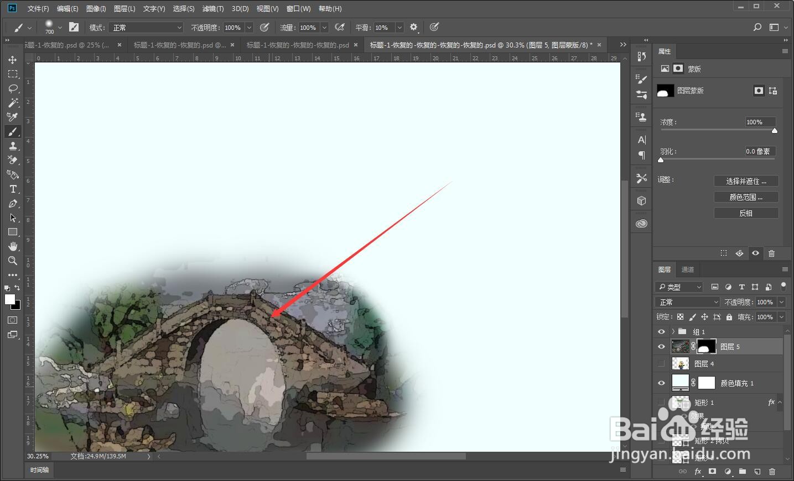Open layer fill 填充 dropdown arrow
Viewport: 794px width, 481px height.
pos(782,317)
